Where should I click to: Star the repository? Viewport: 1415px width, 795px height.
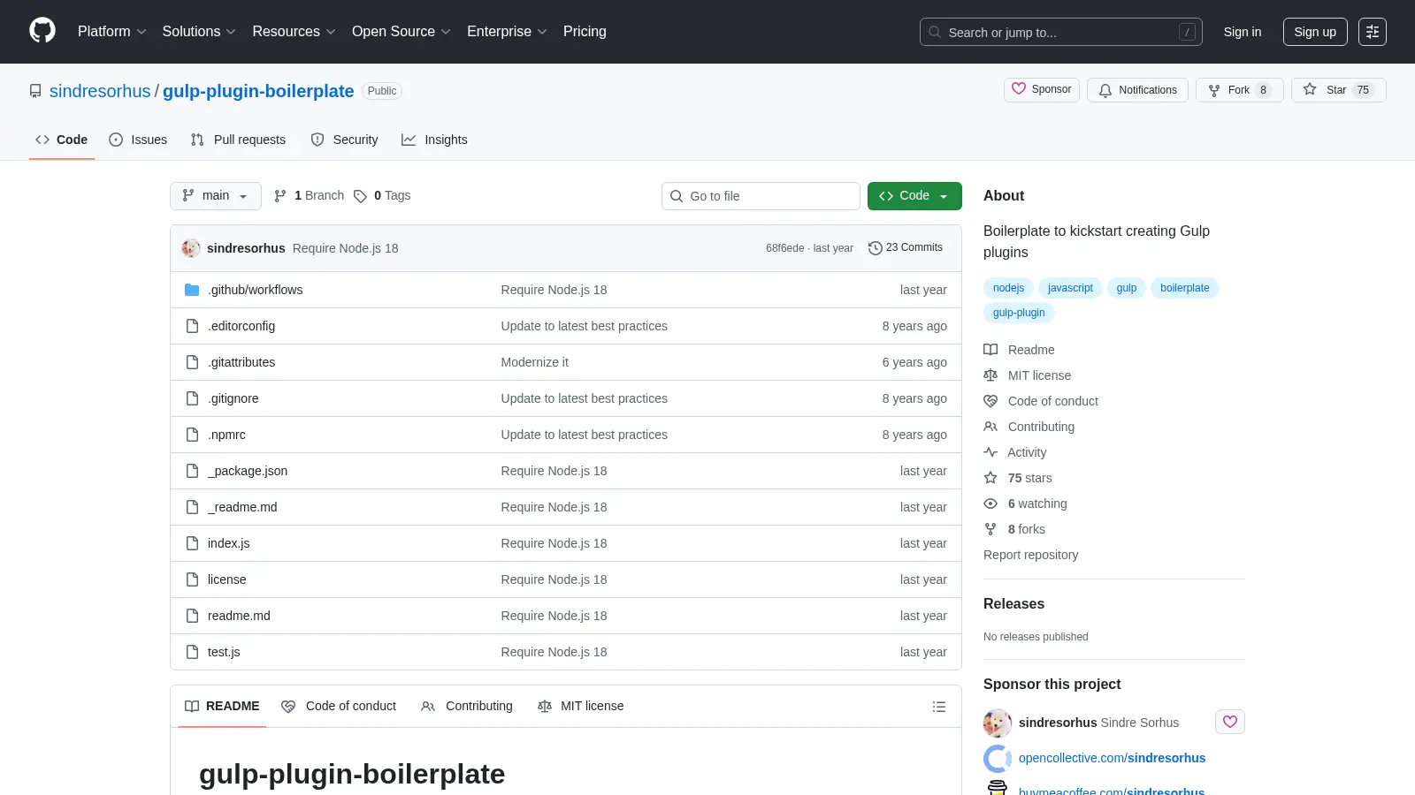tap(1338, 90)
